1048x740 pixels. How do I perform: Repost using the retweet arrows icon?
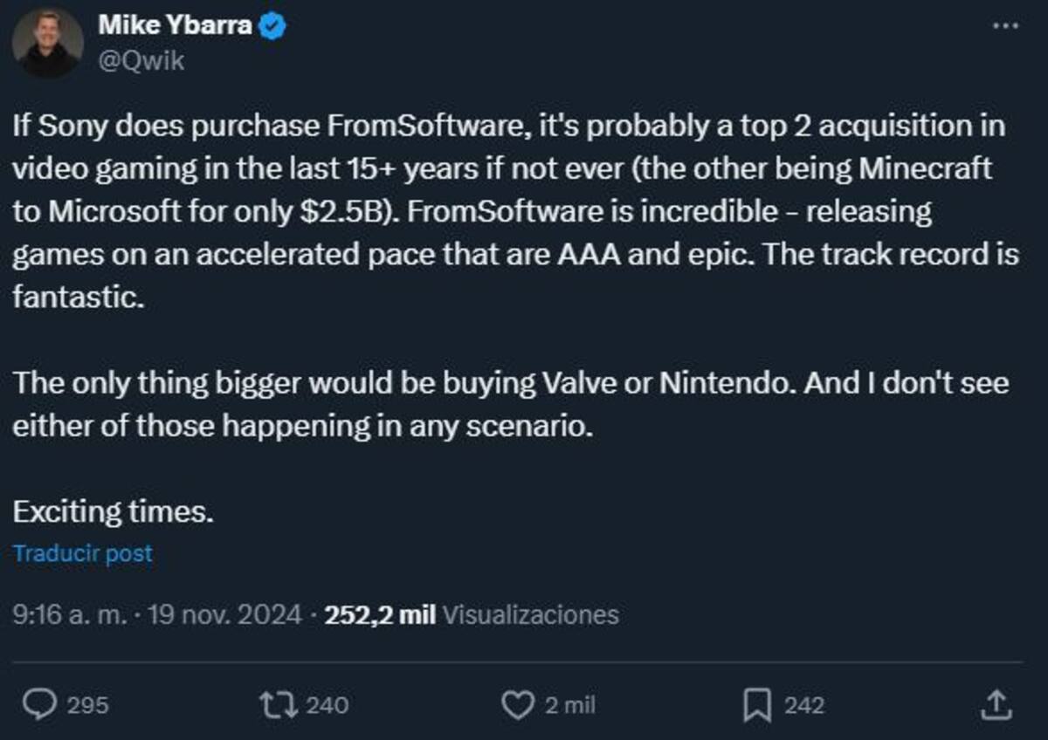point(279,704)
